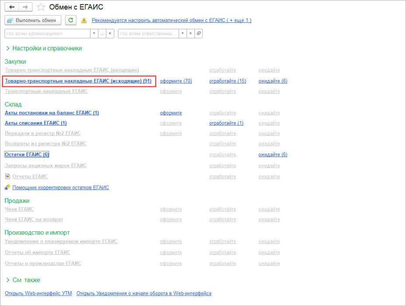Open incoming ЕГАИС waybills (входящие) link
Screen dimensions: 406x306
tap(72, 70)
